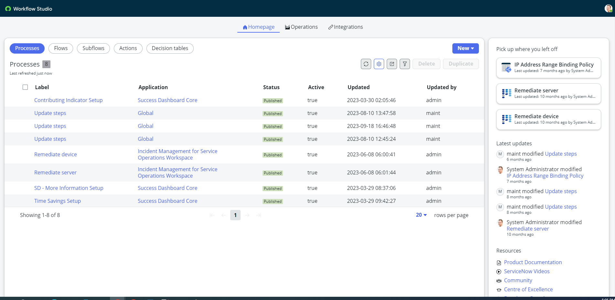Click the Product Documentation page icon
The image size is (615, 300).
pos(499,263)
